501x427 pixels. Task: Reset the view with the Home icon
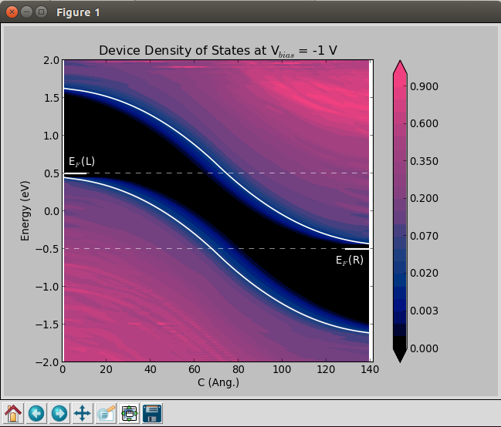[13, 413]
